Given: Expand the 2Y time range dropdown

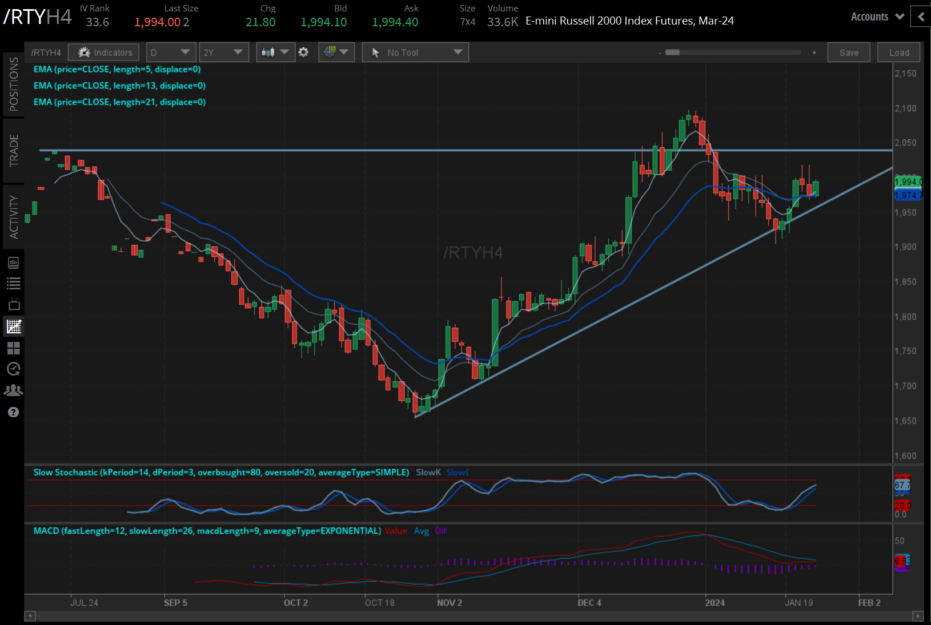Looking at the screenshot, I should point(223,53).
